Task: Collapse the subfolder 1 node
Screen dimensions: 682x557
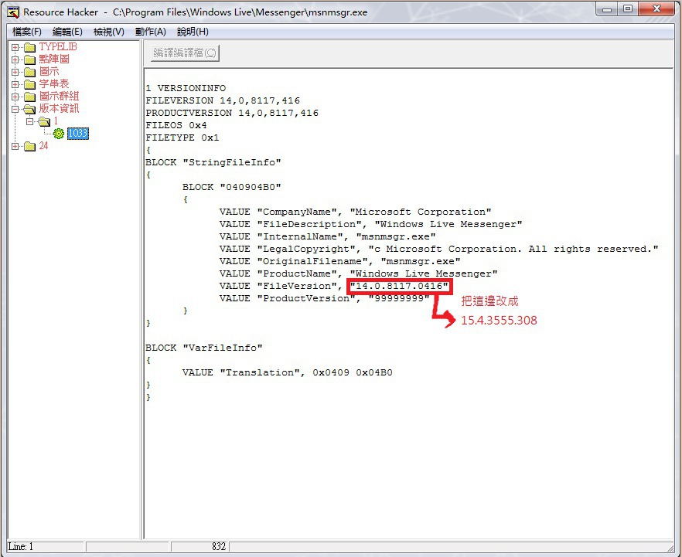Action: (29, 121)
